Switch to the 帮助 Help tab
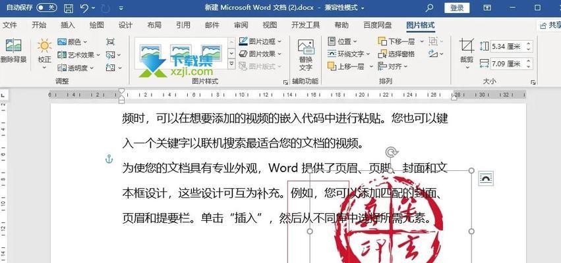Viewport: 561px width, 263px height. [341, 25]
